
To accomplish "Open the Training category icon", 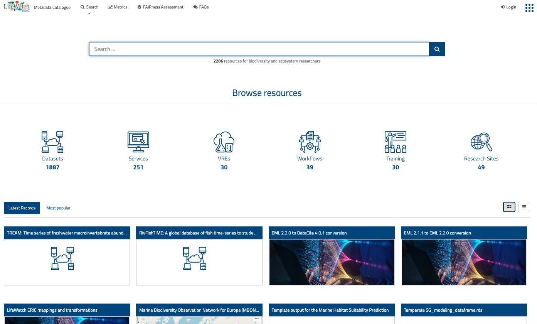I will (396, 142).
